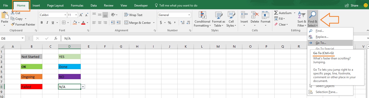Click Sort & Filter button

coord(302,19)
